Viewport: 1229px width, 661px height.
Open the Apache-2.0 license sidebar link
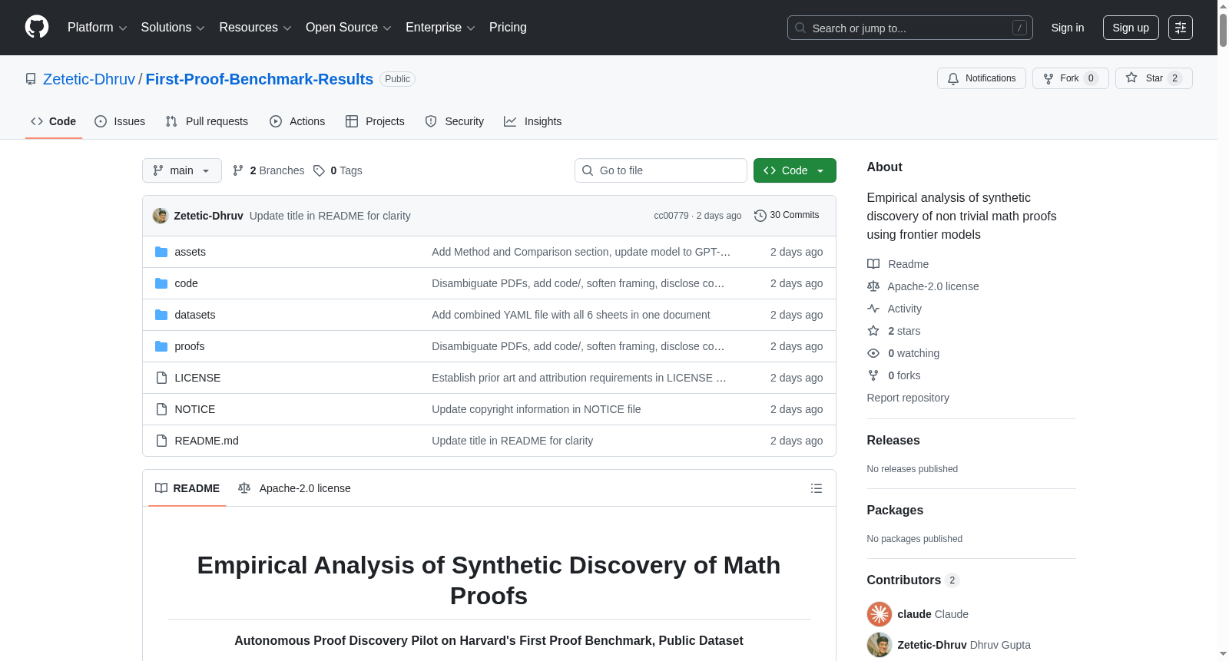pyautogui.click(x=923, y=286)
